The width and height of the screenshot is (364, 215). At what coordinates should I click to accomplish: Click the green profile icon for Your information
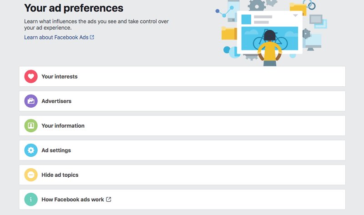(x=31, y=126)
